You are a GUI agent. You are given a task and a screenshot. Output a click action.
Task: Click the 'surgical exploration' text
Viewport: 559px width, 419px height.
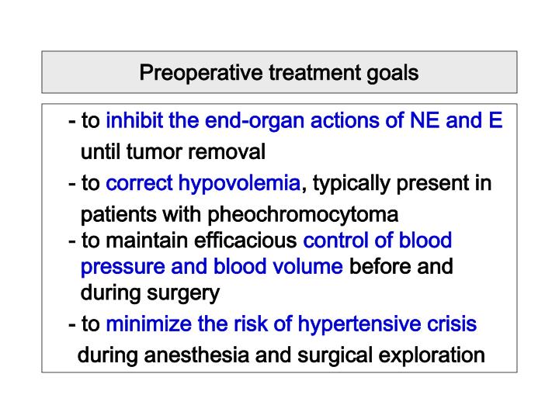(391, 356)
